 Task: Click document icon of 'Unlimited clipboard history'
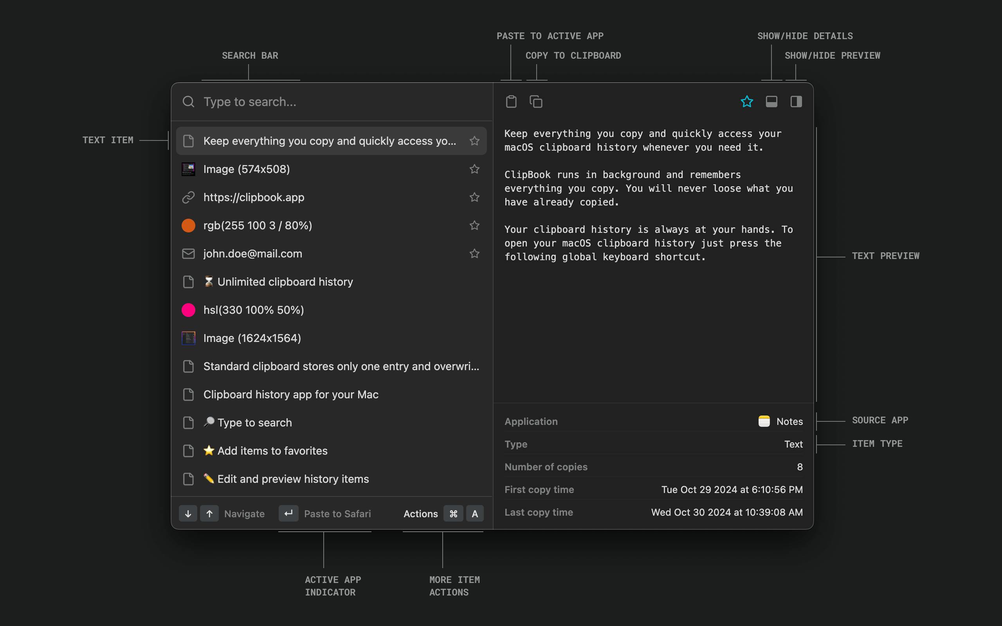pos(188,282)
